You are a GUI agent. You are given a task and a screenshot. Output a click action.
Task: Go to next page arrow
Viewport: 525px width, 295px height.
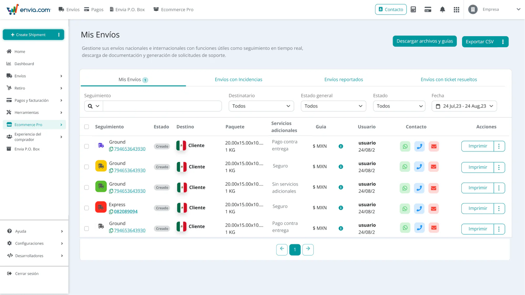[308, 249]
